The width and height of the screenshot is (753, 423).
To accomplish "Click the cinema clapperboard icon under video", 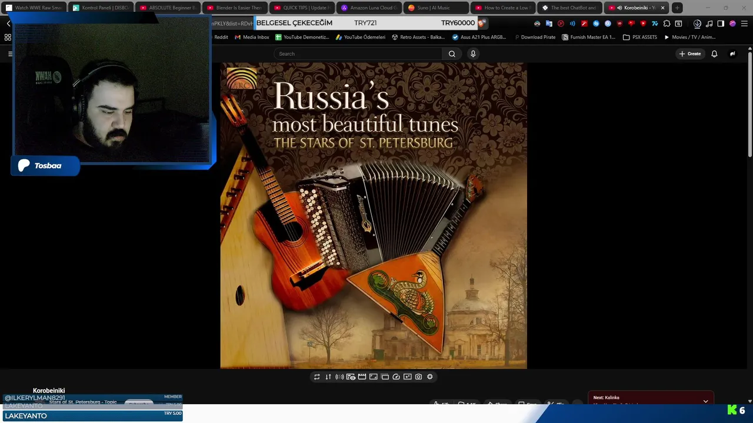I will [362, 377].
